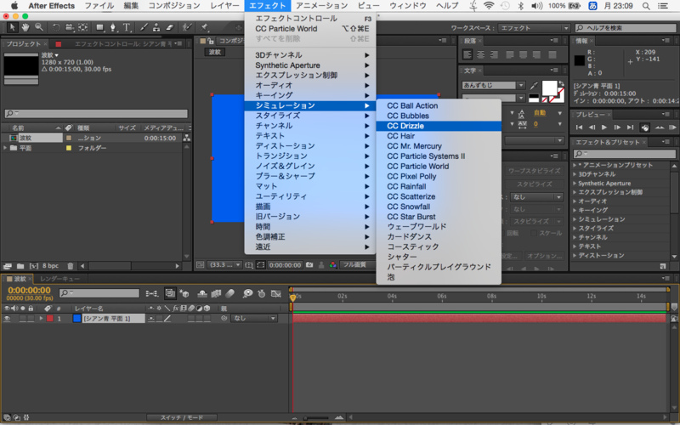Screen dimensions: 680x425
Task: Toggle hide shy layers in timeline
Action: [x=202, y=293]
